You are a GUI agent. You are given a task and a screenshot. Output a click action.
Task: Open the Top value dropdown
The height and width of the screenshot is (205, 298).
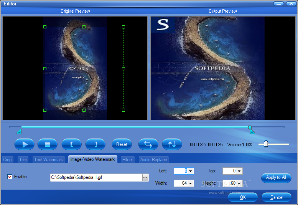pyautogui.click(x=239, y=171)
